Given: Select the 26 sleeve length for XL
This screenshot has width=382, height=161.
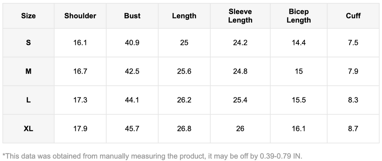Looking at the screenshot, I should pos(240,129).
